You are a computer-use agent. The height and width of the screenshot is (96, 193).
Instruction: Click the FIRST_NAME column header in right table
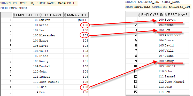(x=176, y=15)
